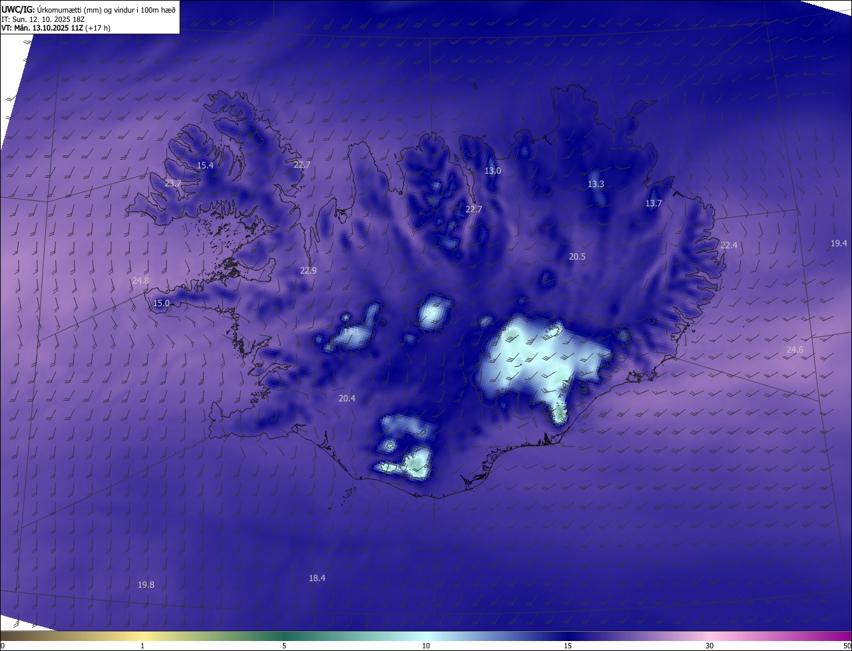Click the 20.5 value label on the map
Image resolution: width=852 pixels, height=651 pixels.
pyautogui.click(x=577, y=257)
